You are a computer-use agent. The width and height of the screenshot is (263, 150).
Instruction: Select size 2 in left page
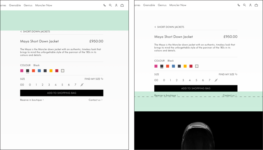tap(42, 85)
